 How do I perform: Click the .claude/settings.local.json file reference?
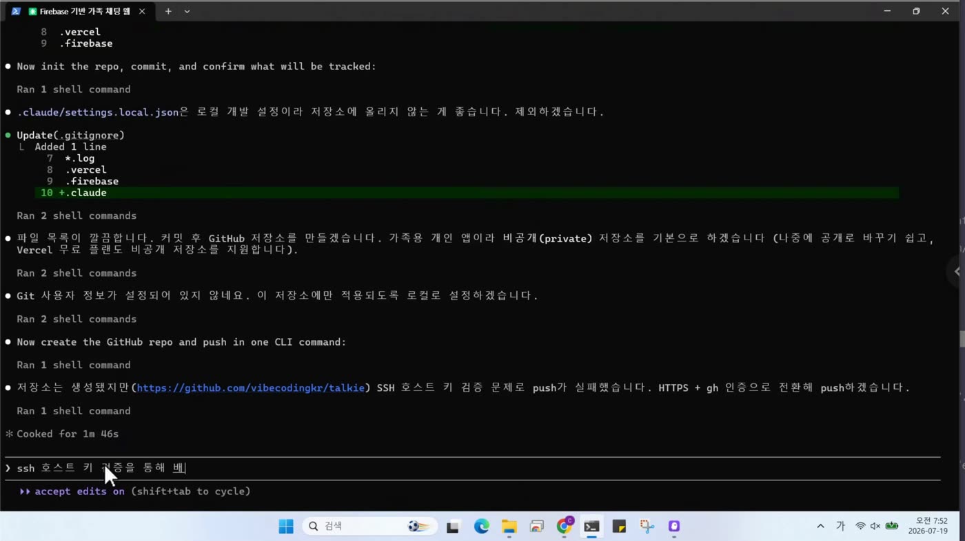(x=98, y=112)
